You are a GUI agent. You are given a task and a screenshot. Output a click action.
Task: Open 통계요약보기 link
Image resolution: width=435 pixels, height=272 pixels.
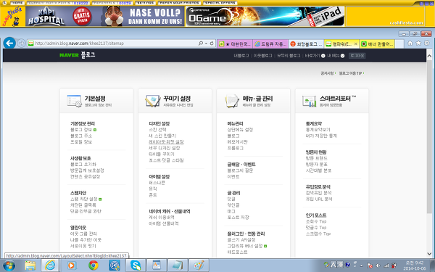click(x=318, y=130)
